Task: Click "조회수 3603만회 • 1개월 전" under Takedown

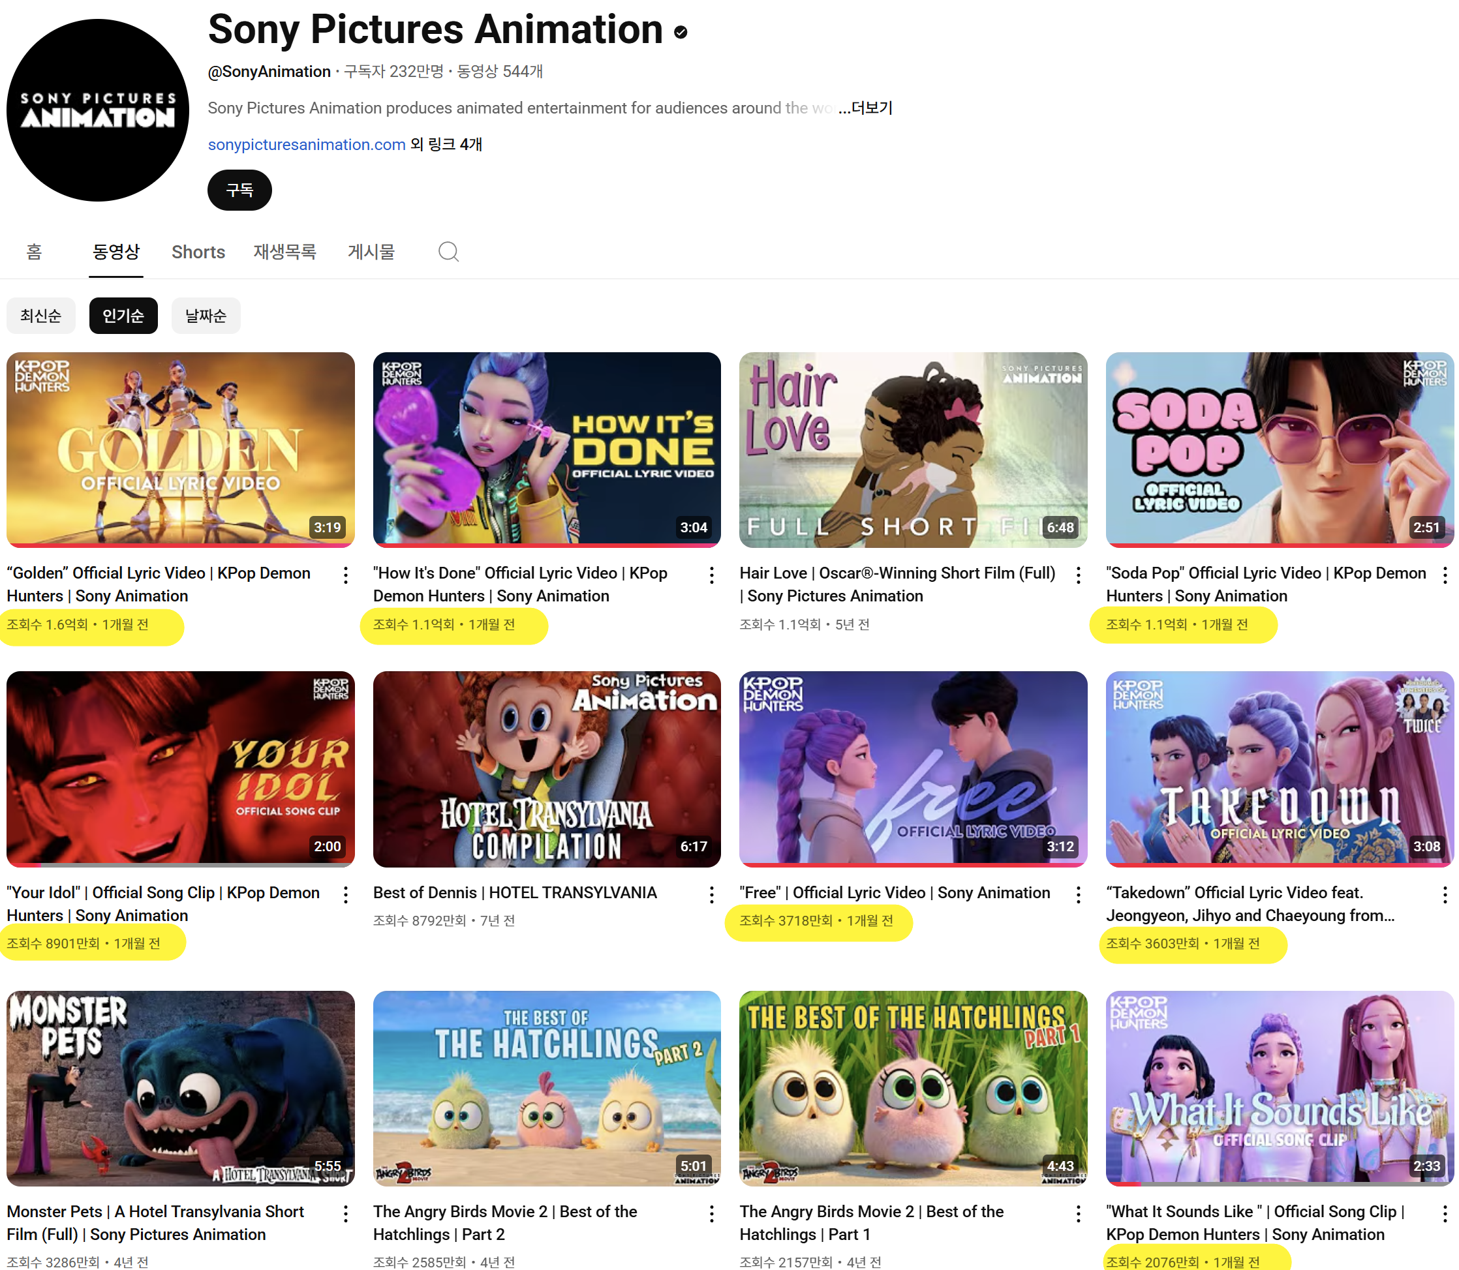Action: (x=1183, y=943)
